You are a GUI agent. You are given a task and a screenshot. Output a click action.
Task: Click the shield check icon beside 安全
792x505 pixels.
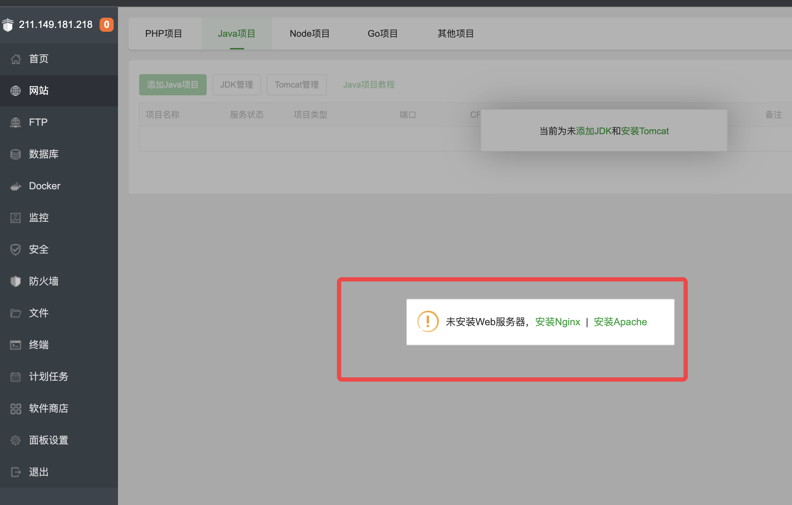16,250
